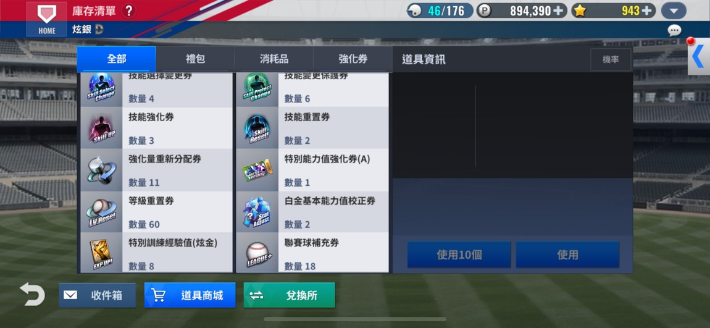Image resolution: width=710 pixels, height=328 pixels.
Task: Select the 強化量重新分配券 item row
Action: point(156,170)
